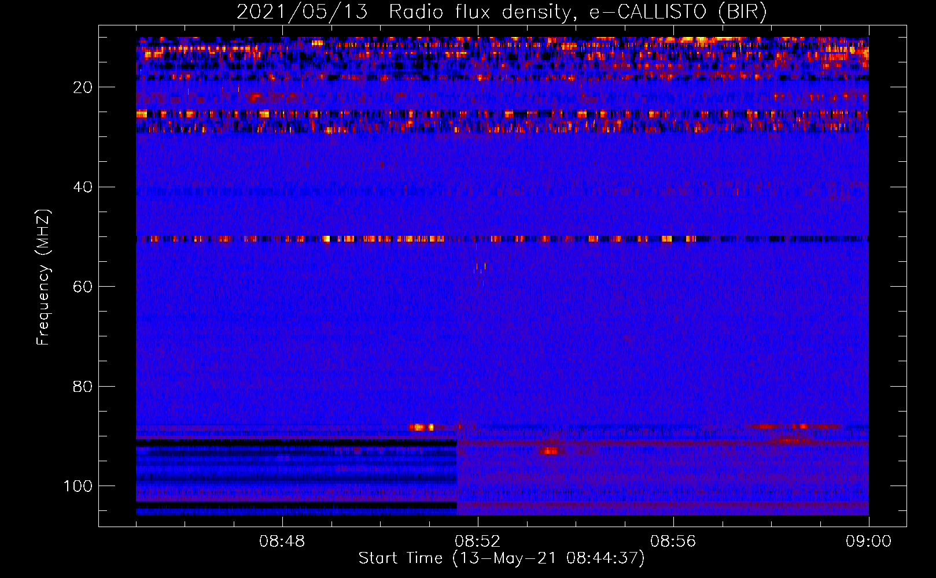Click the 'Frequency (MHZ)' y-axis label
The image size is (936, 578).
[43, 277]
